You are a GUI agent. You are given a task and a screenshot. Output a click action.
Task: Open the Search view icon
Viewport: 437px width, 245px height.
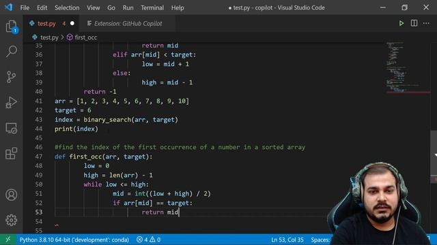tap(12, 52)
